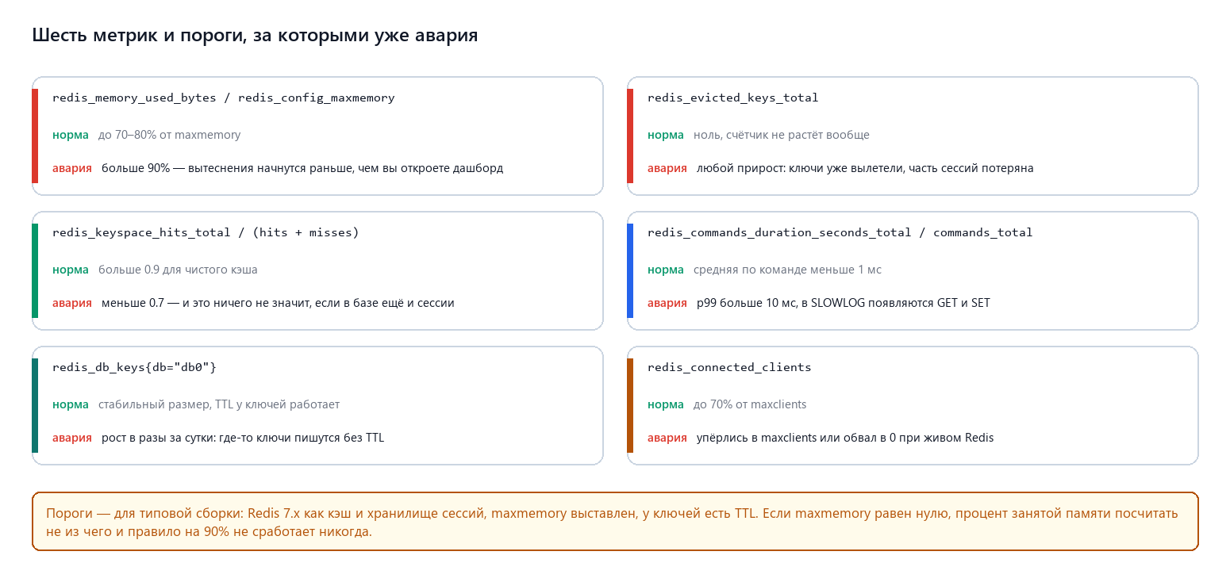Image resolution: width=1230 pixels, height=582 pixels.
Task: Click the orange note starting 'Пороги — для типовой сборки'
Action: (x=615, y=521)
